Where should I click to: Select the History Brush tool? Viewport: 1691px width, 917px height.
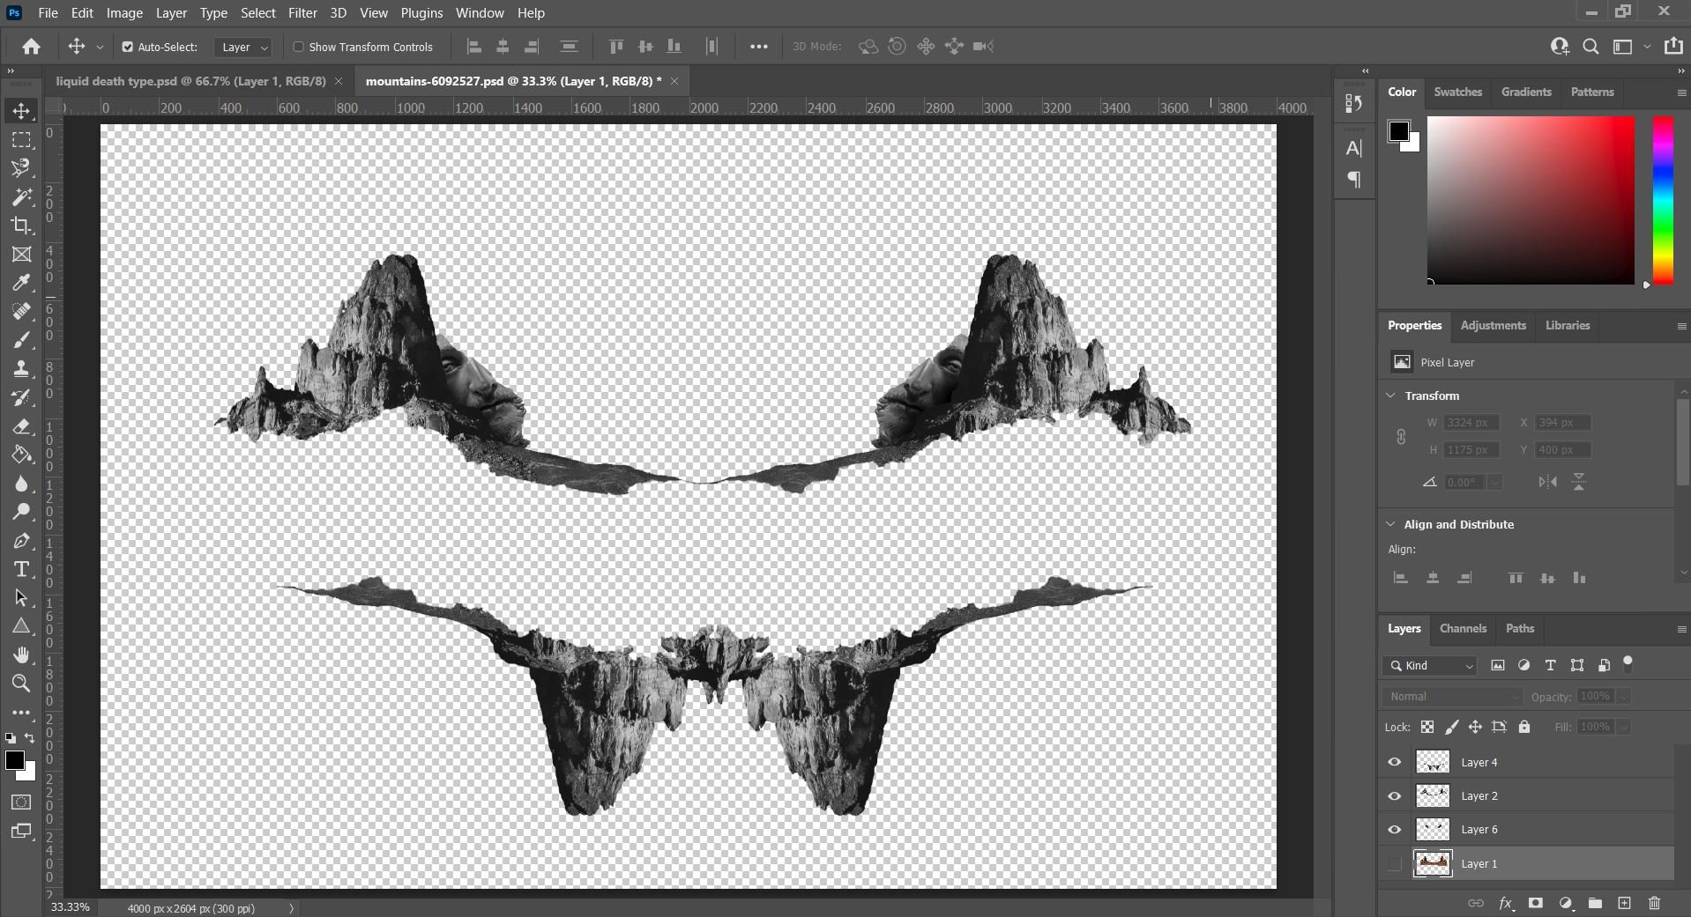point(21,397)
